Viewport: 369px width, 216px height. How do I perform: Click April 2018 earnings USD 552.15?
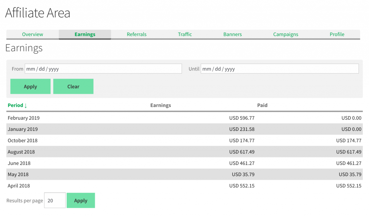[242, 185]
